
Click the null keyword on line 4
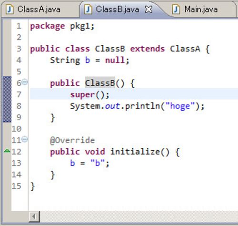[x=115, y=60]
